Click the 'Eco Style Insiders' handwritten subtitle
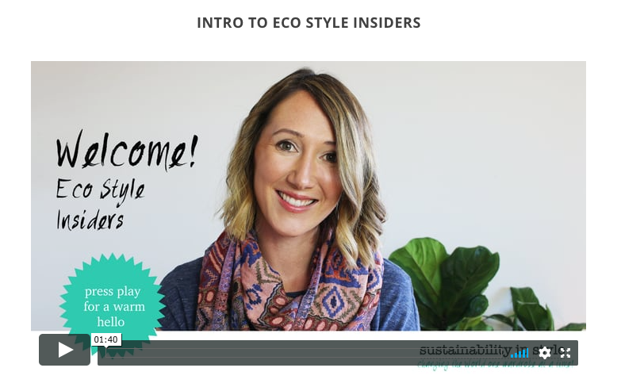Image resolution: width=621 pixels, height=387 pixels. point(100,205)
